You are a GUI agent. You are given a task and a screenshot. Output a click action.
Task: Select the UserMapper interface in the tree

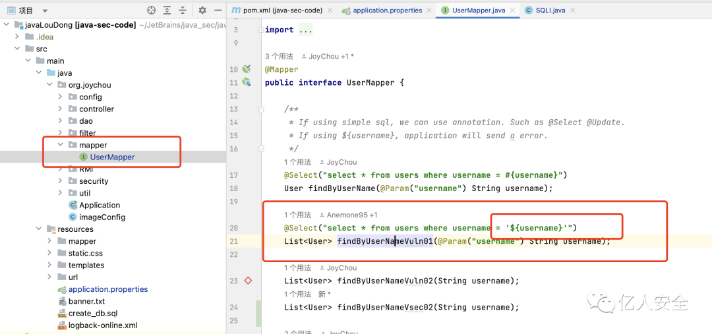(112, 157)
